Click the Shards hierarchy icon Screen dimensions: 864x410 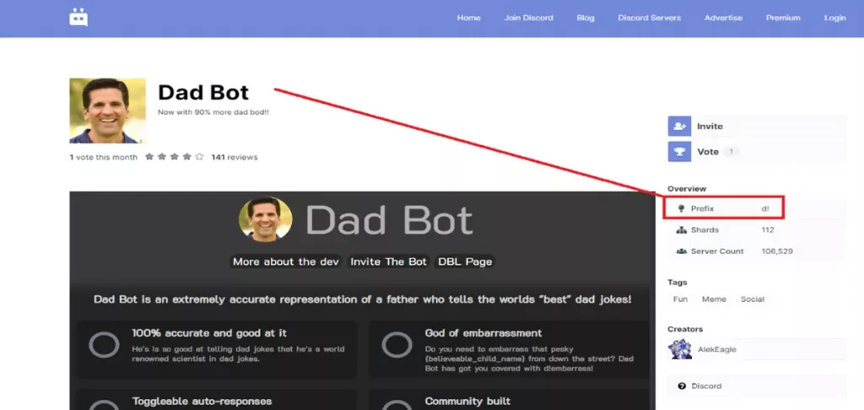(x=681, y=229)
